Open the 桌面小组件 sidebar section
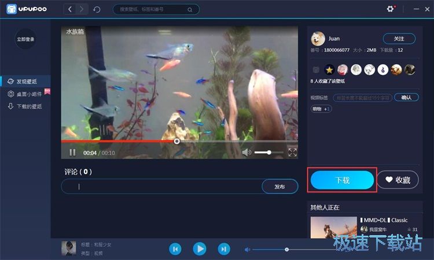 click(25, 94)
